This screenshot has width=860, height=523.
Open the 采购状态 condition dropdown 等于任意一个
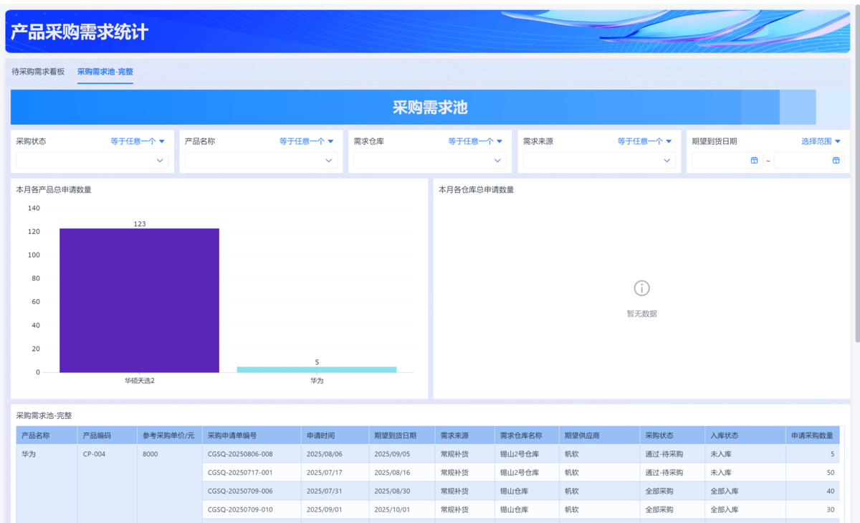[138, 141]
